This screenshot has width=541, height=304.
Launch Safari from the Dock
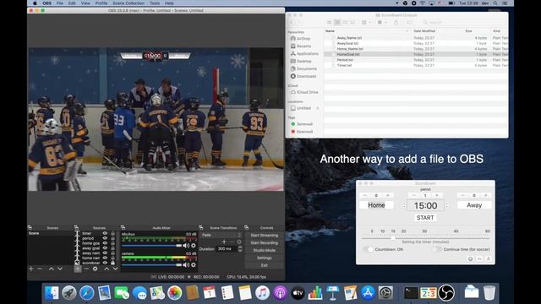tap(86, 293)
